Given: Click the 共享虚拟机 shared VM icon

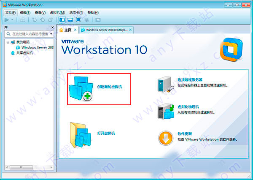Looking at the screenshot, I should [13, 53].
